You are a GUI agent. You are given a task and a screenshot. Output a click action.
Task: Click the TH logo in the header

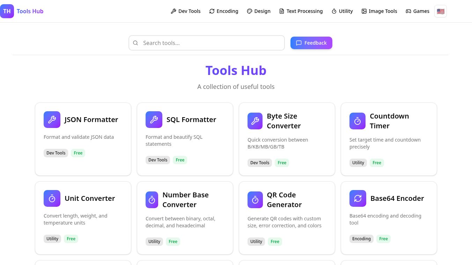pos(7,11)
